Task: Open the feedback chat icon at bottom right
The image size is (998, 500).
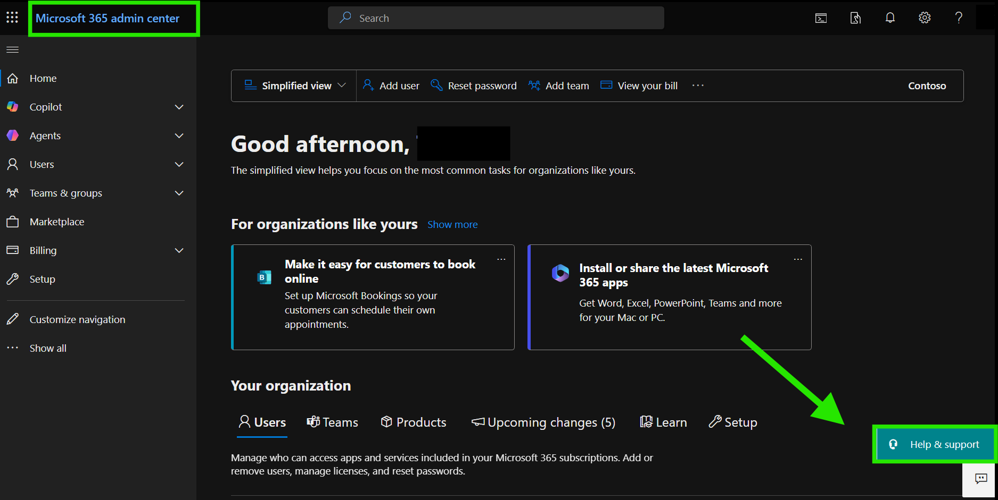Action: click(980, 479)
